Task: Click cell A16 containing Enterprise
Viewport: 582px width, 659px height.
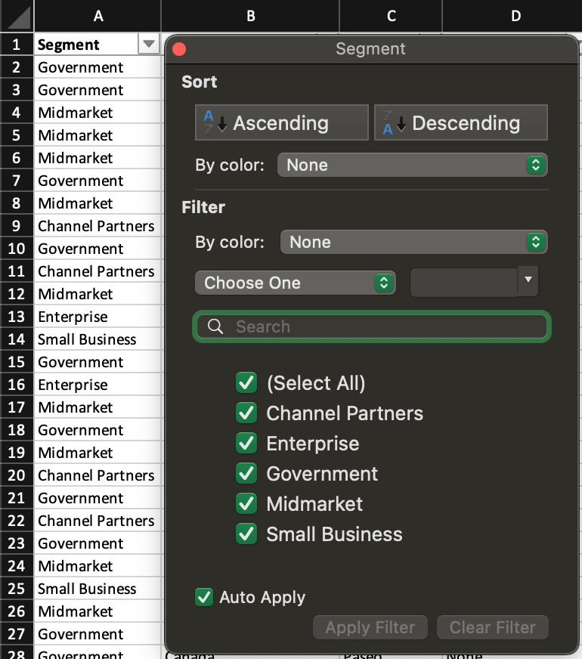Action: click(x=98, y=385)
